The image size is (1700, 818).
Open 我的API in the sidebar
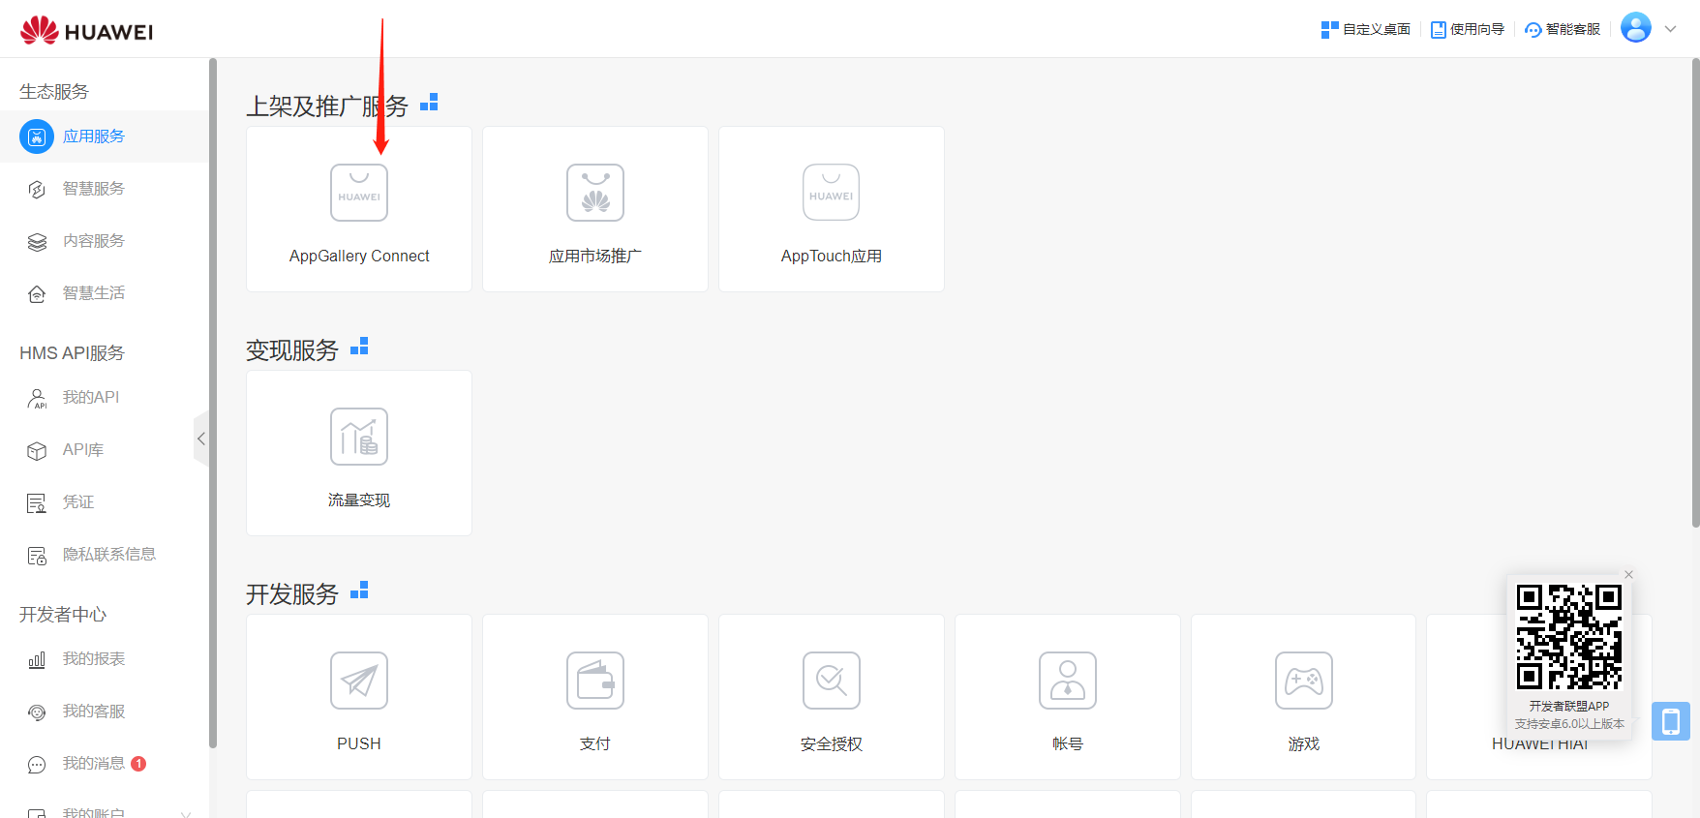(x=104, y=398)
